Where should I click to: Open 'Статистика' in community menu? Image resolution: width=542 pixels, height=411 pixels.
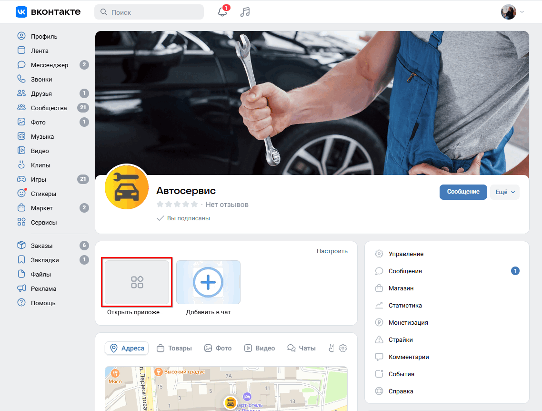[x=405, y=305]
